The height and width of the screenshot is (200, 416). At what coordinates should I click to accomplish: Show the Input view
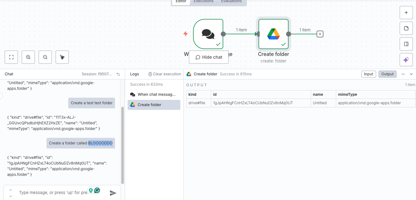point(369,74)
